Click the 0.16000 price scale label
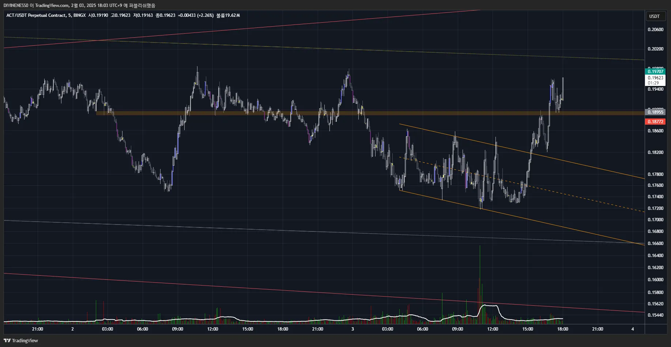 click(655, 280)
